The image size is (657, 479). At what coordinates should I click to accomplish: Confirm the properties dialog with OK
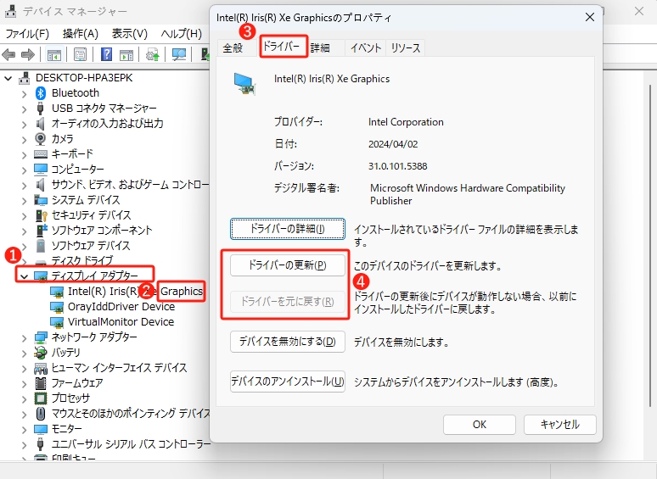tap(480, 425)
